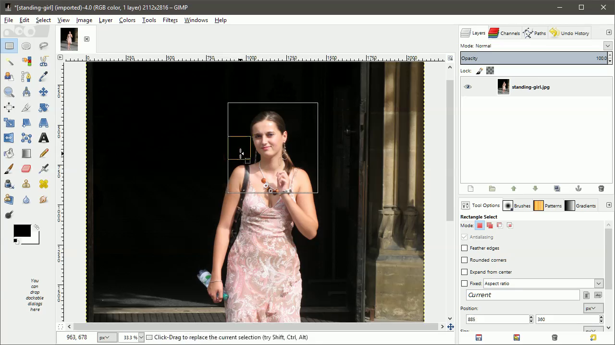Open the Filters menu
The width and height of the screenshot is (615, 345).
[x=170, y=20]
